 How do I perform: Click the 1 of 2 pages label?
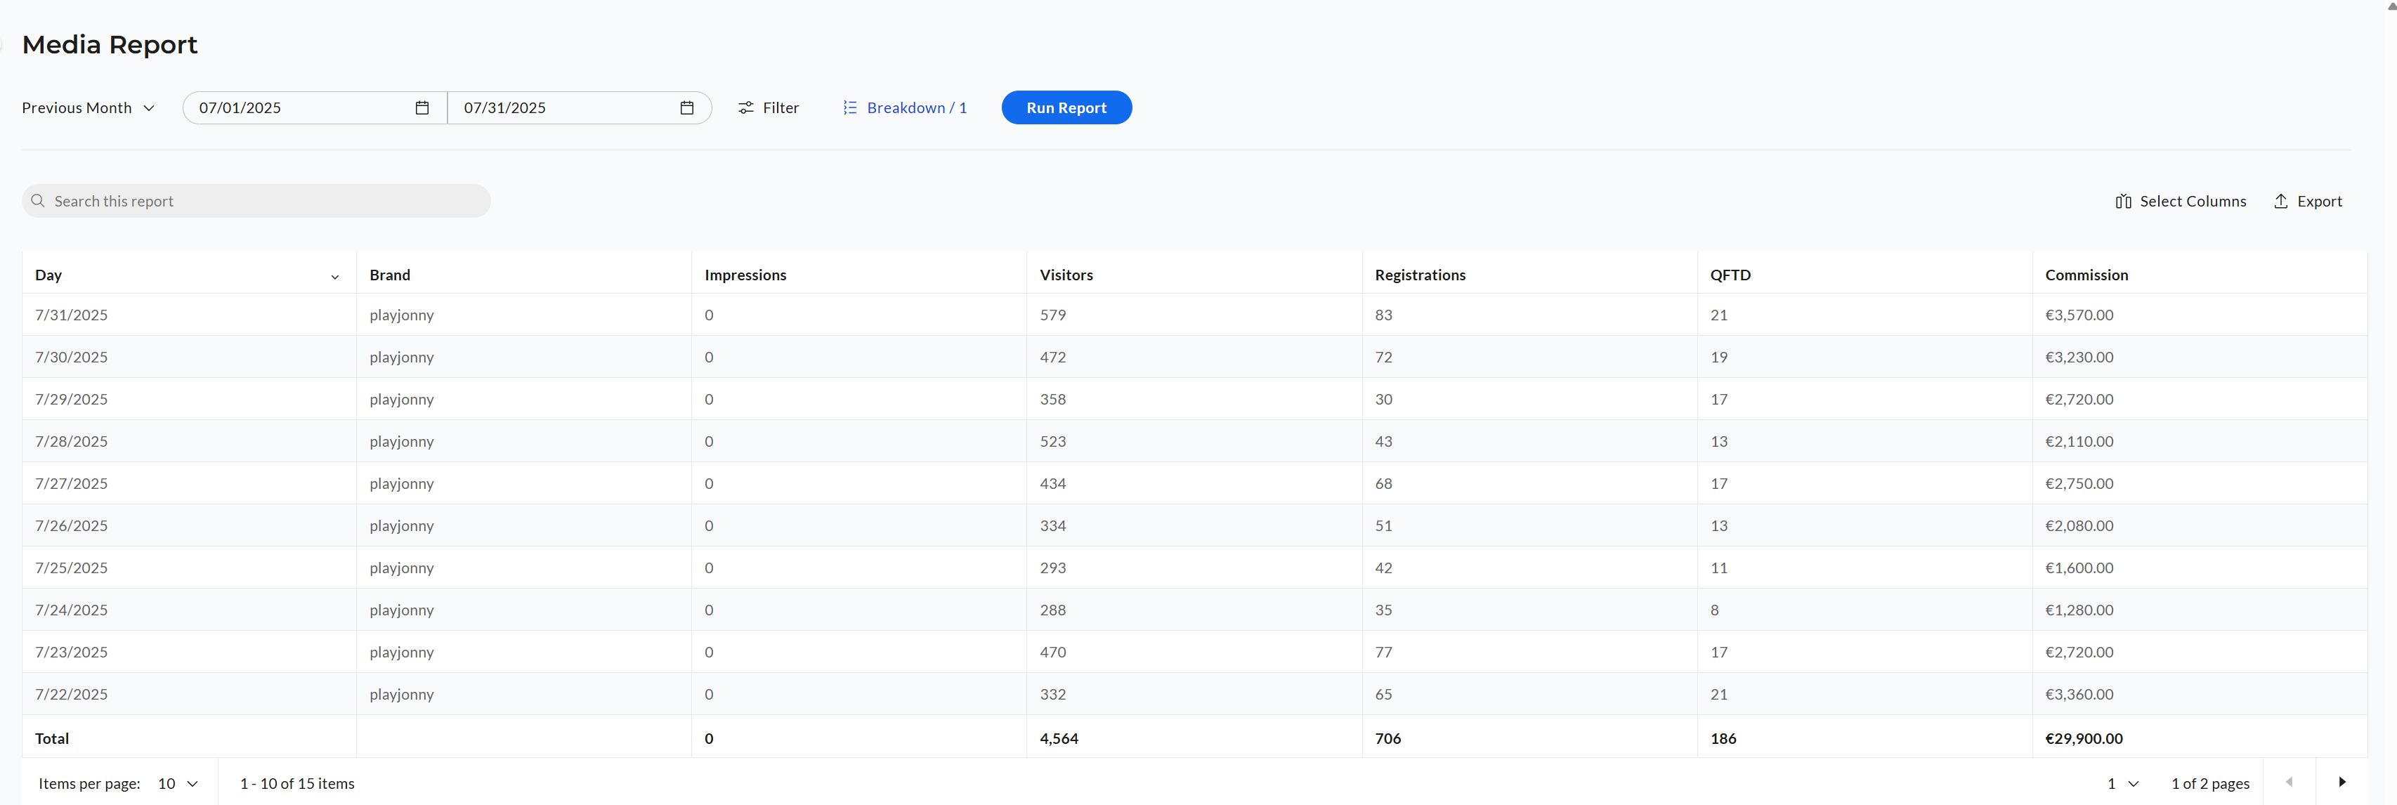pyautogui.click(x=2210, y=784)
